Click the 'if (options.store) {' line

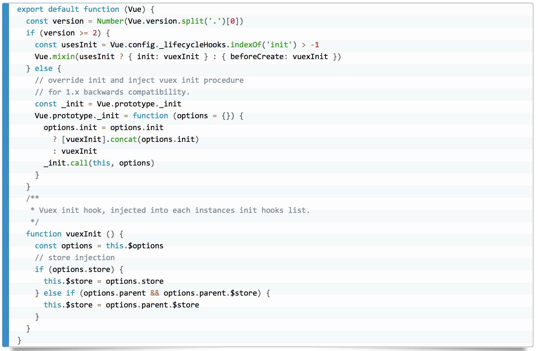(x=79, y=269)
